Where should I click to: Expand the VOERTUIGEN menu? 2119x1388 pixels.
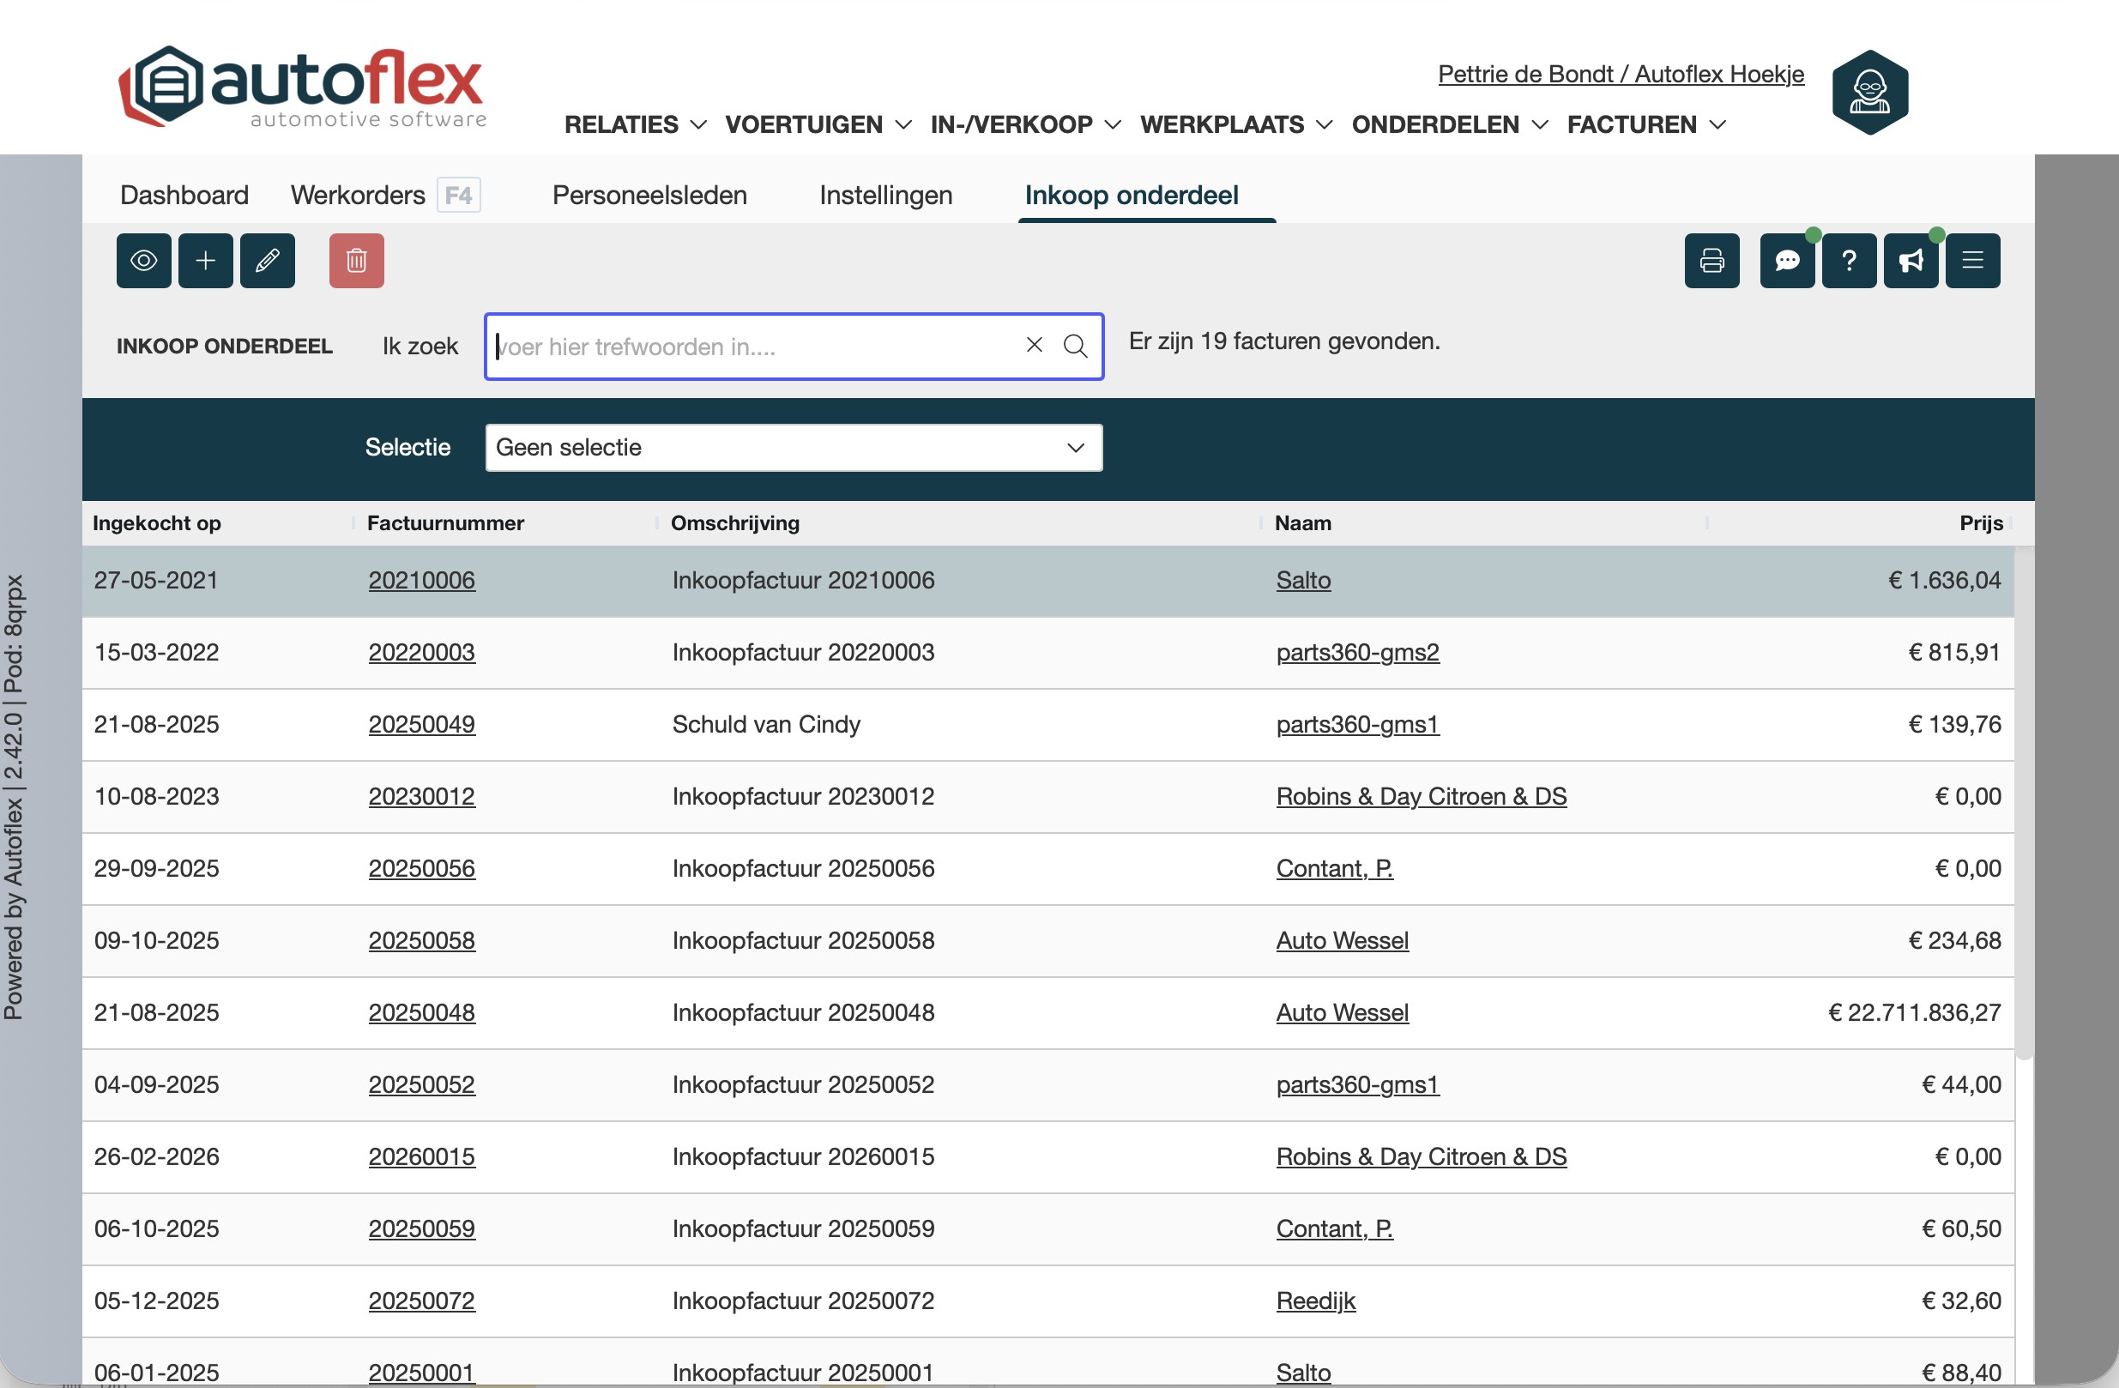click(x=818, y=124)
